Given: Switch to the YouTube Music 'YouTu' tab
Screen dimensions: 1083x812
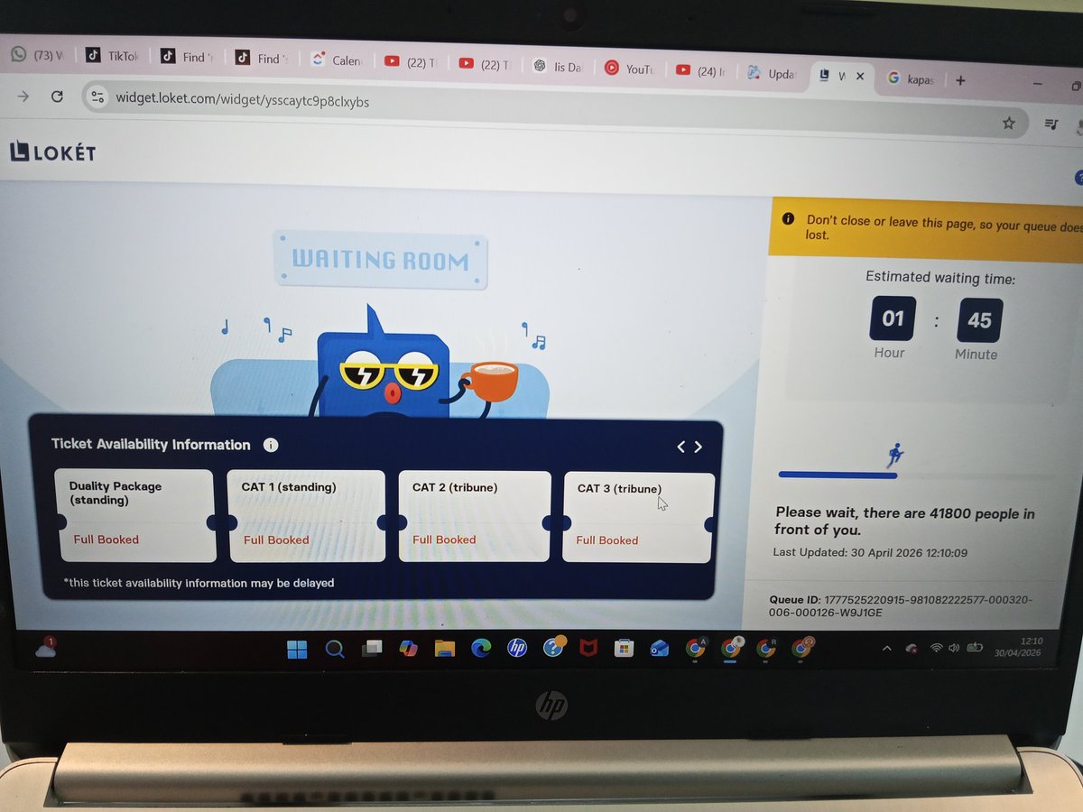Looking at the screenshot, I should tap(628, 69).
